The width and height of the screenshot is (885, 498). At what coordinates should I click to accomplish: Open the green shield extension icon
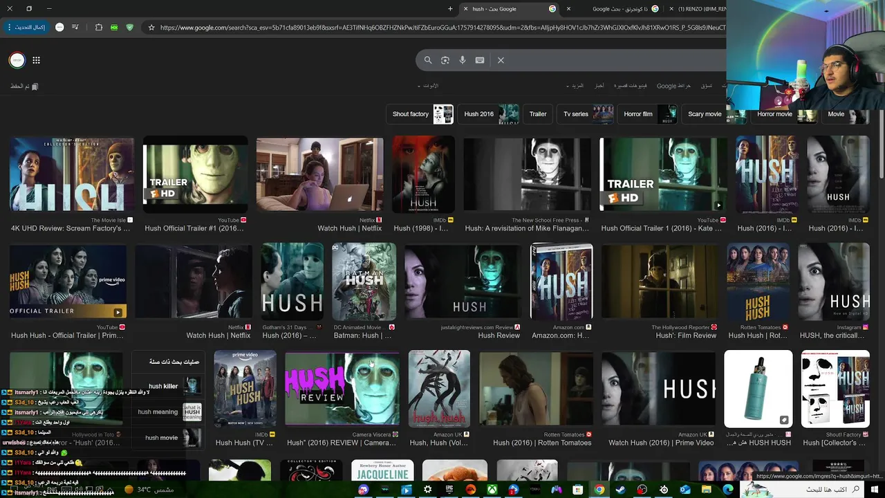(129, 28)
